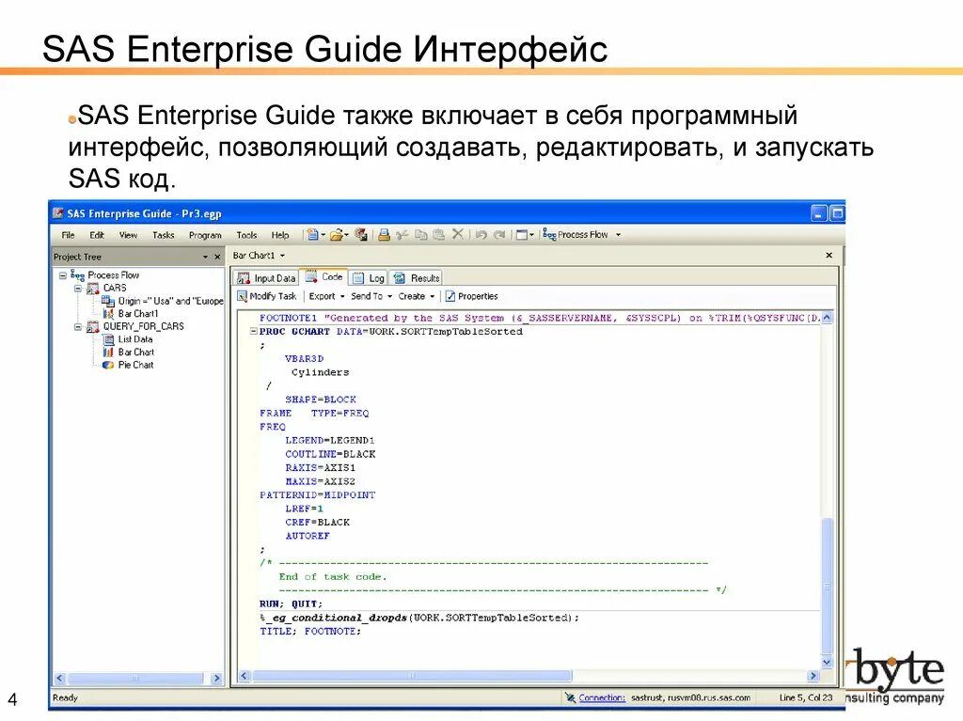
Task: Switch to the Input Data tab
Action: tap(266, 278)
